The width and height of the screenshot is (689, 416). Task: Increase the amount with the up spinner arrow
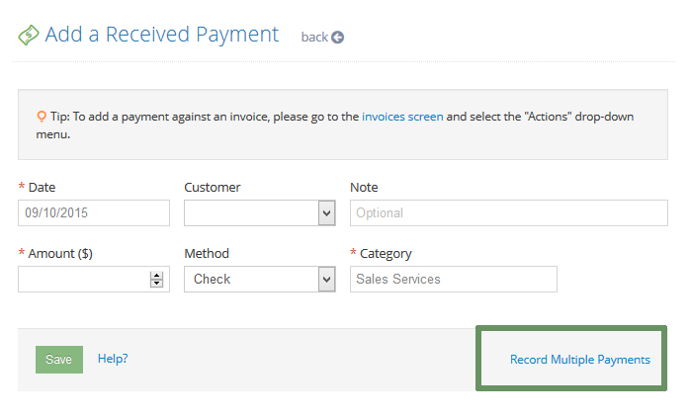coord(156,276)
